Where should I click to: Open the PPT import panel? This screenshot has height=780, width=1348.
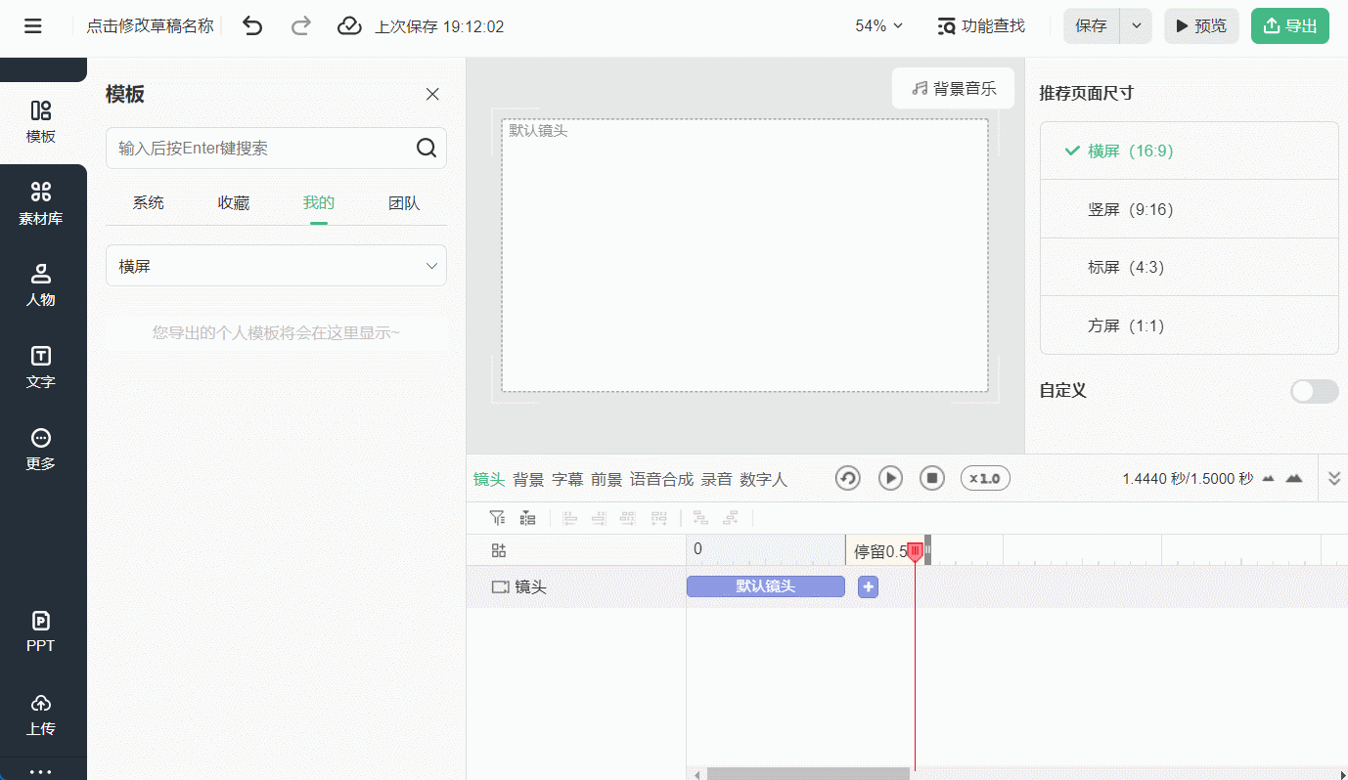point(41,631)
